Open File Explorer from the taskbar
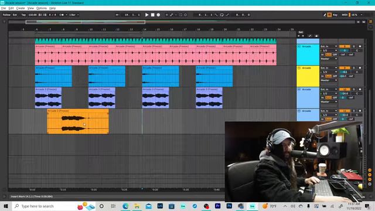375x211 pixels. click(x=137, y=206)
